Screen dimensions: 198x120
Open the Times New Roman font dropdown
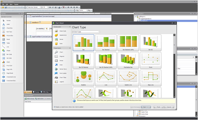[34, 7]
